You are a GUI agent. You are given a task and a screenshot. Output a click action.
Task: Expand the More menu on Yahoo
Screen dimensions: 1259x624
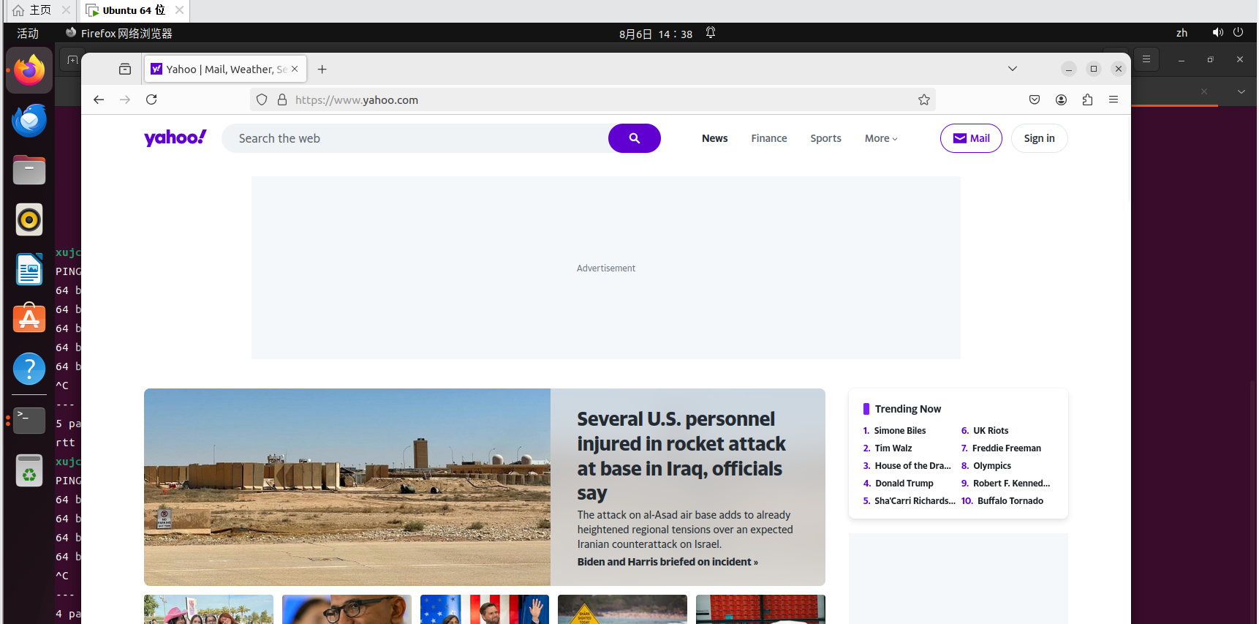pyautogui.click(x=881, y=138)
